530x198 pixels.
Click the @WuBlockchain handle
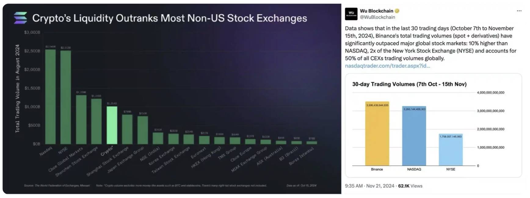377,17
